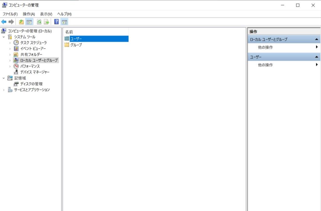Open 他の操作 under ローカル ユーザーとグループ section

(x=284, y=47)
